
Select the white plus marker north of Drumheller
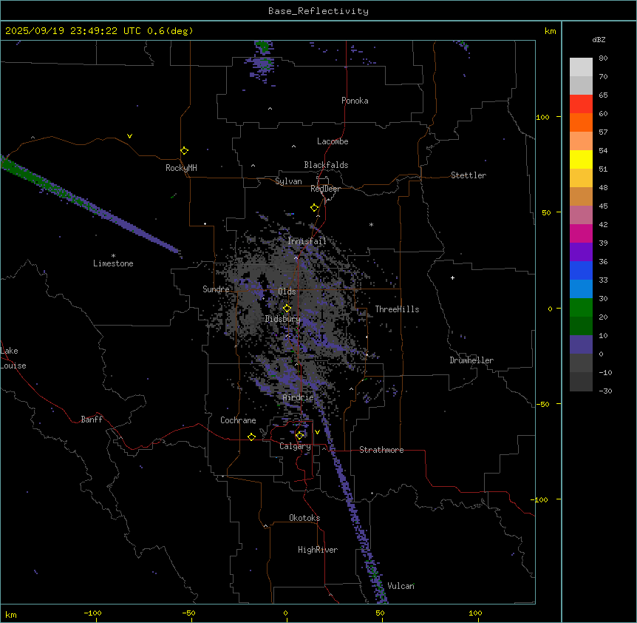452,277
